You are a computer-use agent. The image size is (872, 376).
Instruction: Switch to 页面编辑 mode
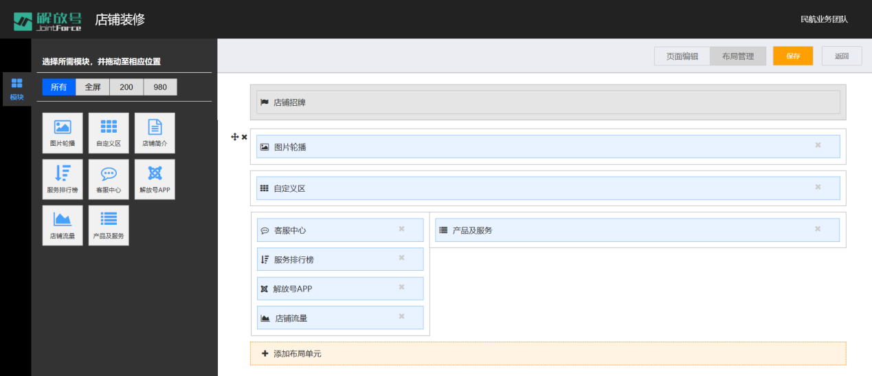[x=682, y=56]
